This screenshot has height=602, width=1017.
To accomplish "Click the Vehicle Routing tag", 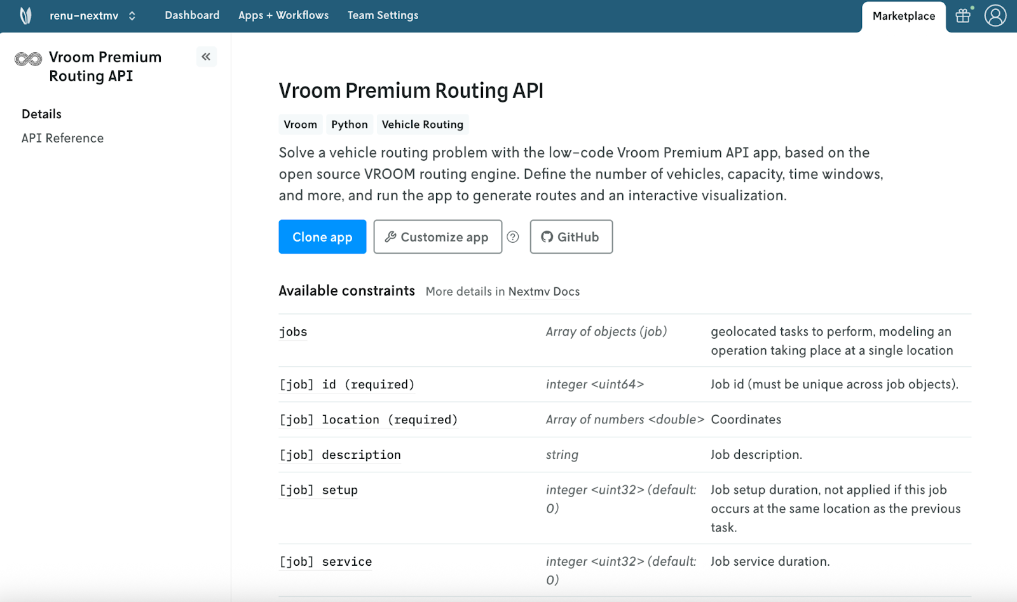I will click(423, 125).
